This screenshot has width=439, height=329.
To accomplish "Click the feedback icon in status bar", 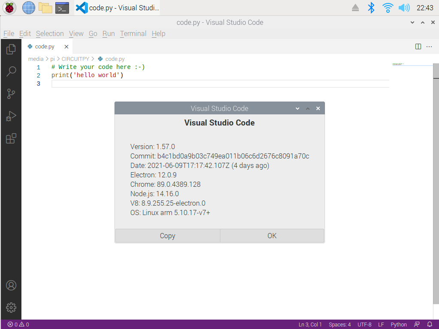I will point(417,325).
